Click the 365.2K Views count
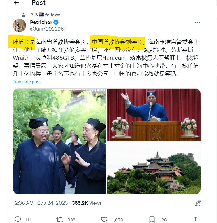Screen dimensions: 217x223 tap(87, 203)
